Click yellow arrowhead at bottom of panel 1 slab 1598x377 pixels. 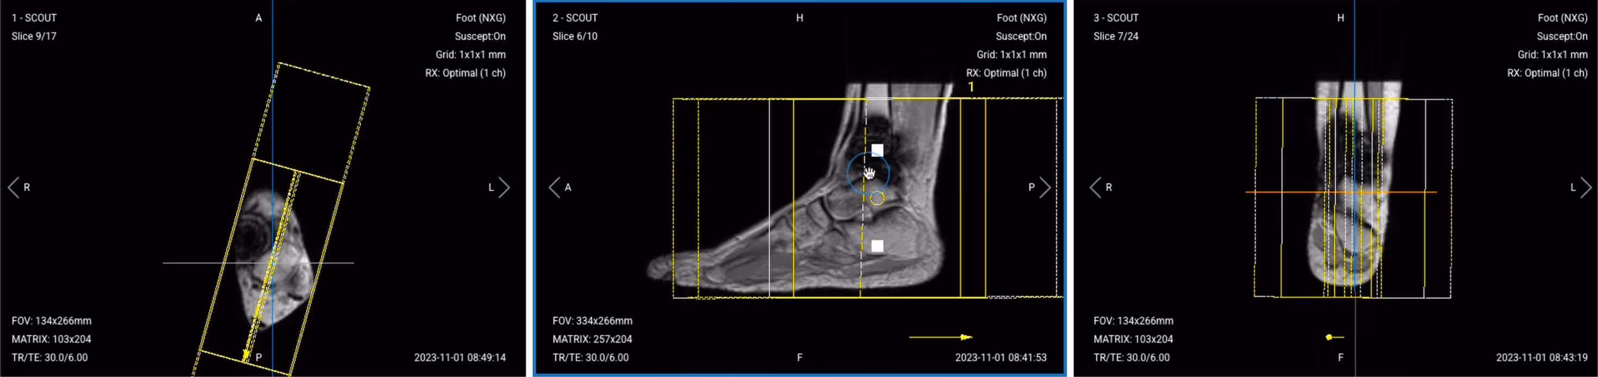pyautogui.click(x=246, y=355)
